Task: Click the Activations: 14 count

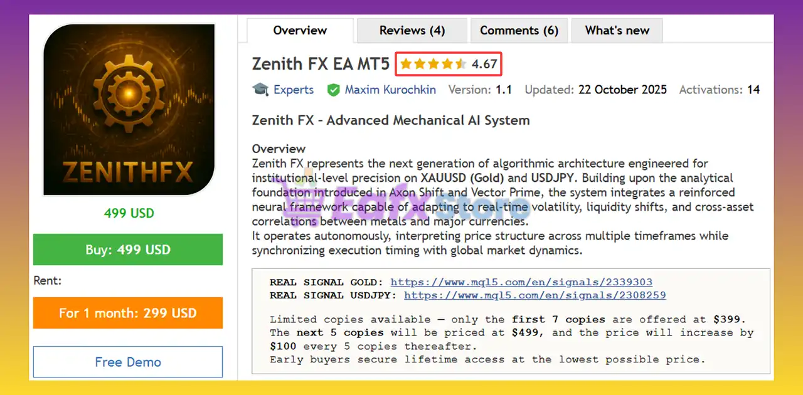Action: click(719, 90)
